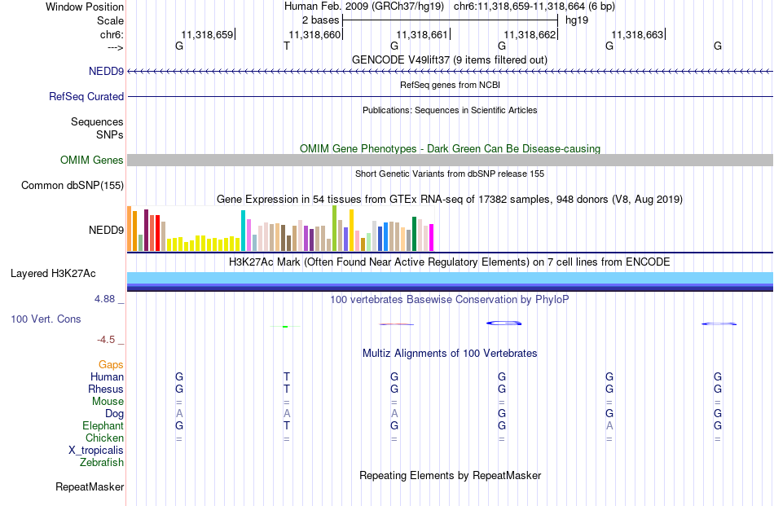Click the 2 bases scale bar
Viewport: 774px width, 506px height.
pyautogui.click(x=450, y=20)
